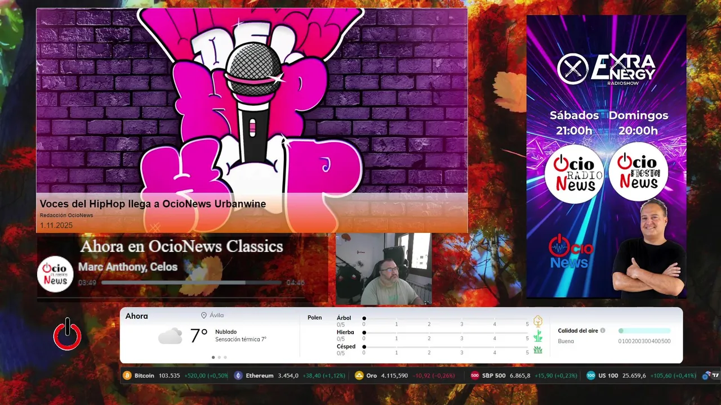Screen dimensions: 721x405
Task: Click the S&P 500 ticker name
Action: pos(494,375)
